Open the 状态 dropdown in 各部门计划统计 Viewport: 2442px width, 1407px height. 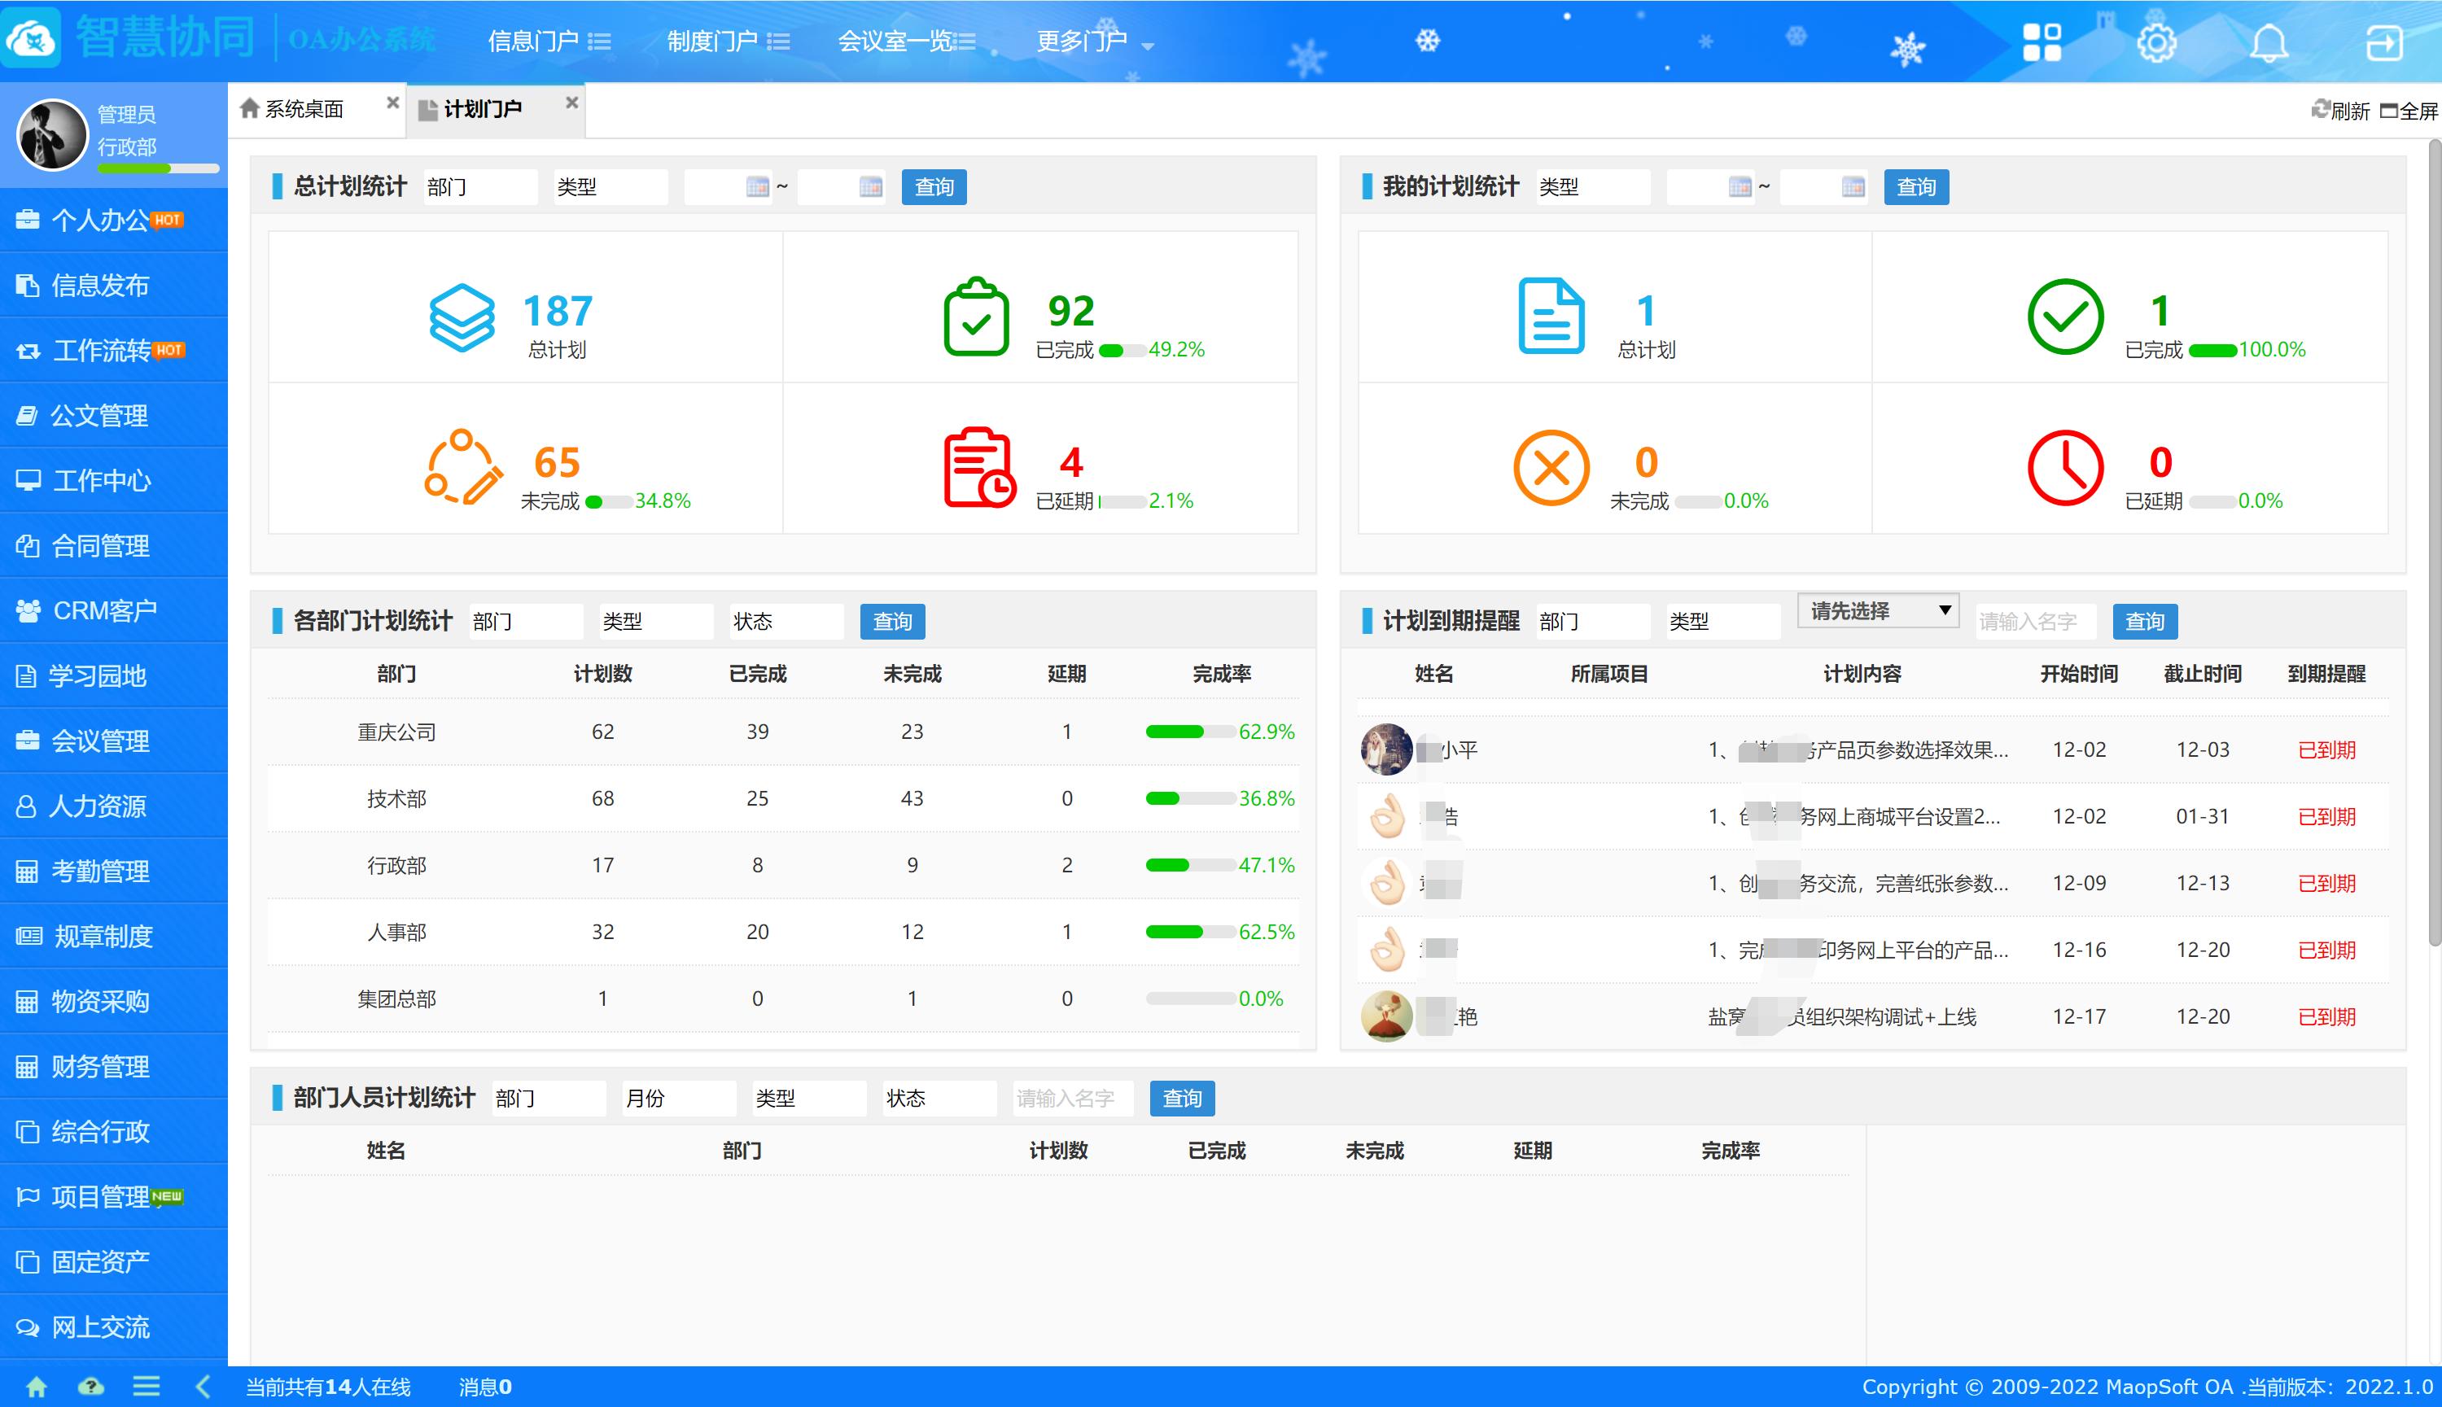coord(786,622)
